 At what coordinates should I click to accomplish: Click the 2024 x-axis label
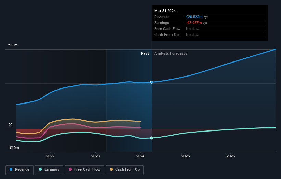tap(140, 156)
